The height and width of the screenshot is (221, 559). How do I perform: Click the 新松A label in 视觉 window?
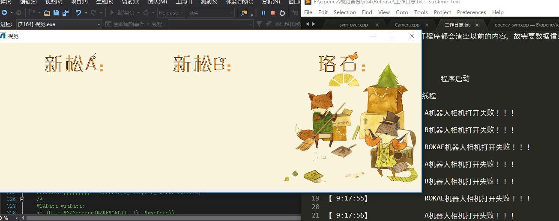[74, 64]
